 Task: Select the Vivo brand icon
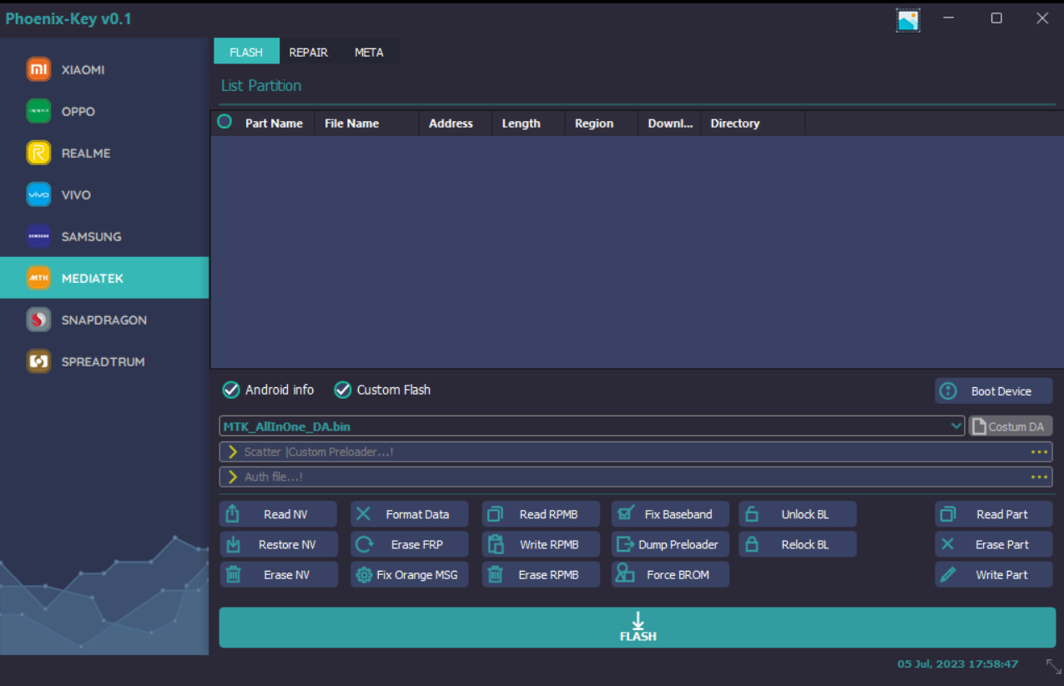(38, 195)
